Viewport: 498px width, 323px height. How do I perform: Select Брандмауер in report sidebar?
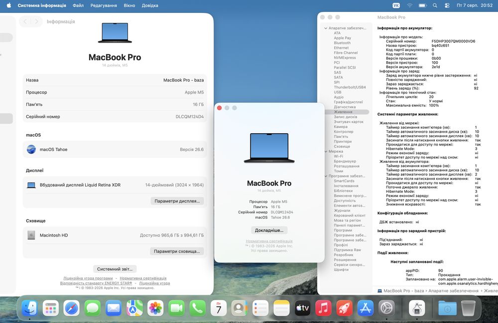pos(345,161)
